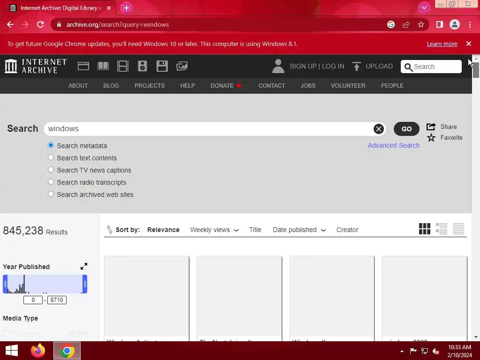Click the taskbar volume icon
Image resolution: width=480 pixels, height=360 pixels.
(x=436, y=351)
